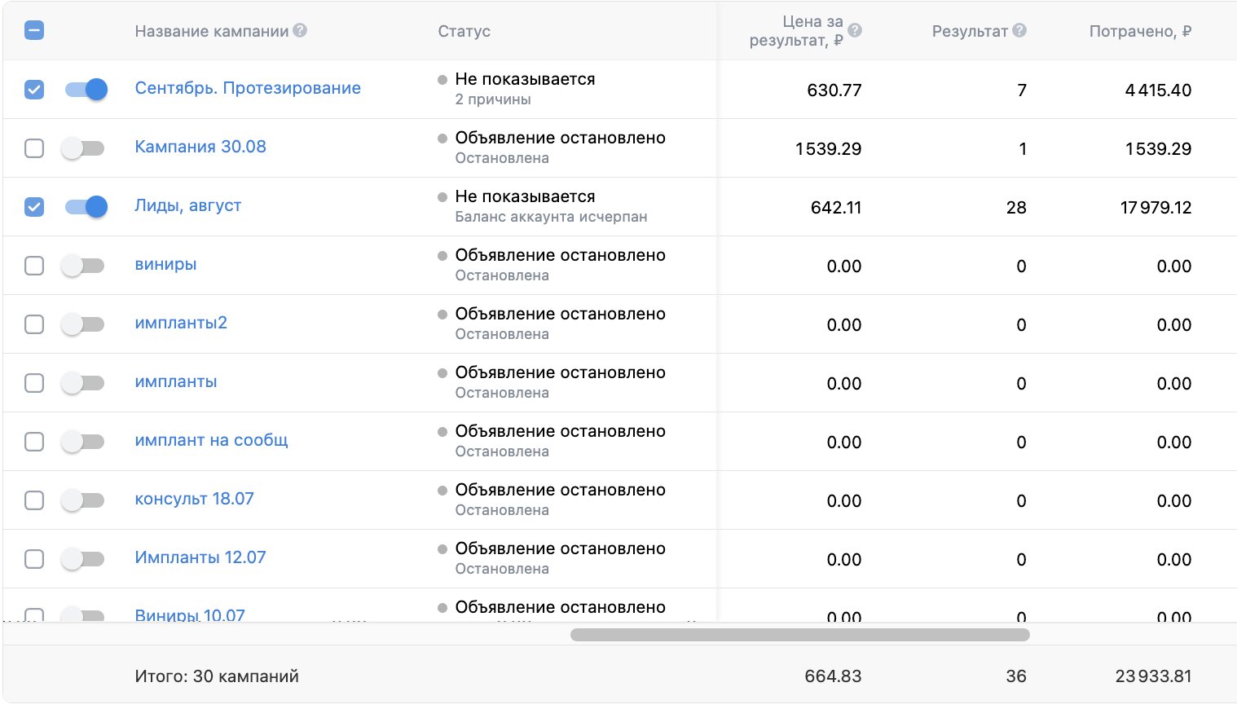Viewport: 1237px width, 709px height.
Task: Uncheck the Сентябрь. Протезирование checkbox
Action: (x=34, y=90)
